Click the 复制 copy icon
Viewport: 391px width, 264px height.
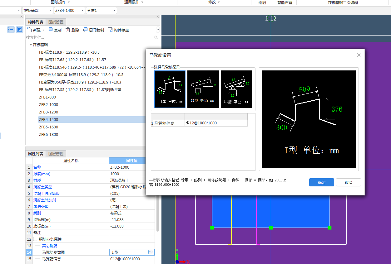pyautogui.click(x=50, y=30)
